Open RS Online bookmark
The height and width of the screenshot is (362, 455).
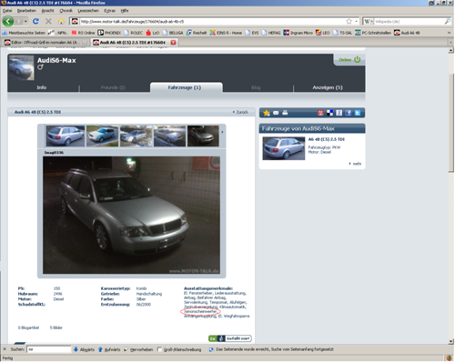(83, 33)
